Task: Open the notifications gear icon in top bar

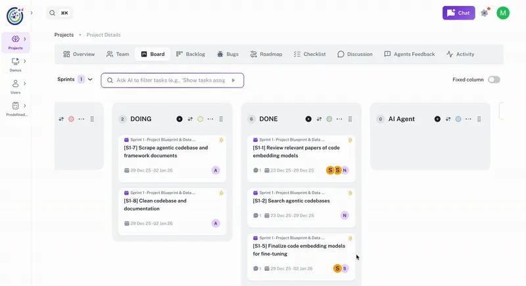Action: click(x=485, y=13)
